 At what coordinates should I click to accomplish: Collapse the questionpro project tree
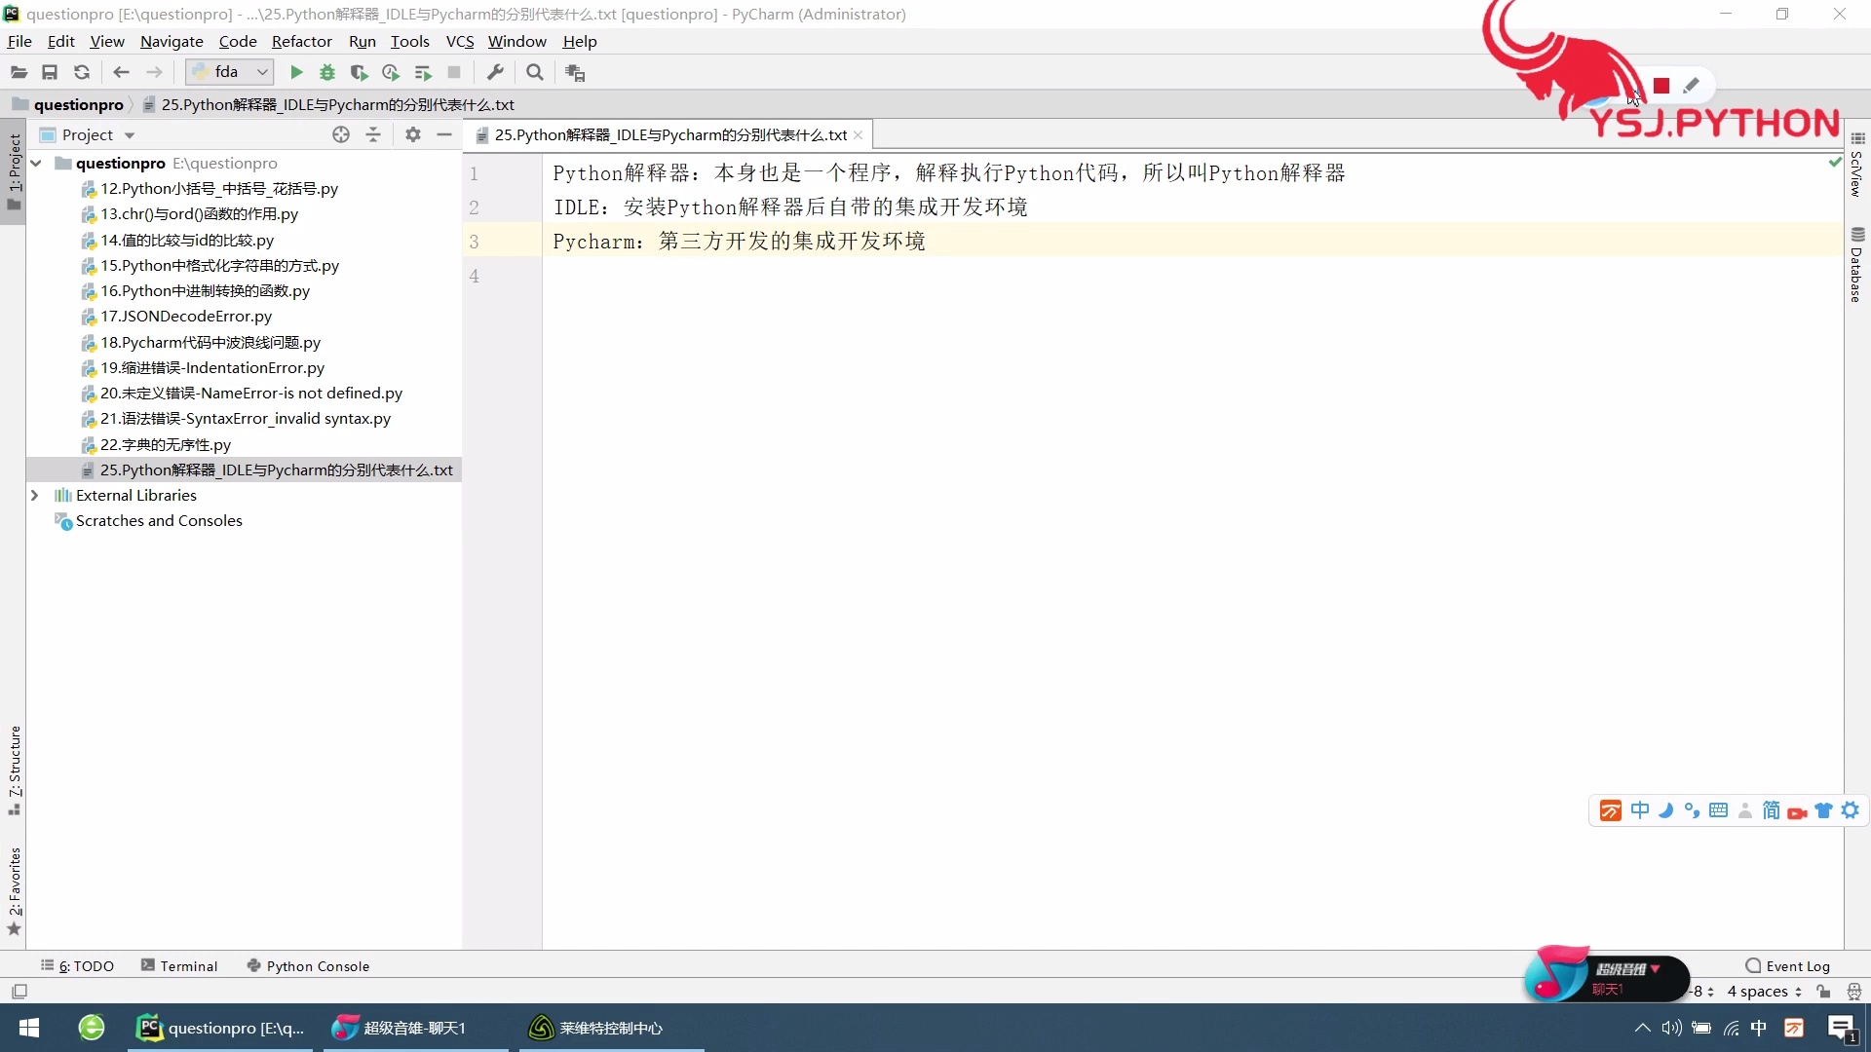(35, 163)
